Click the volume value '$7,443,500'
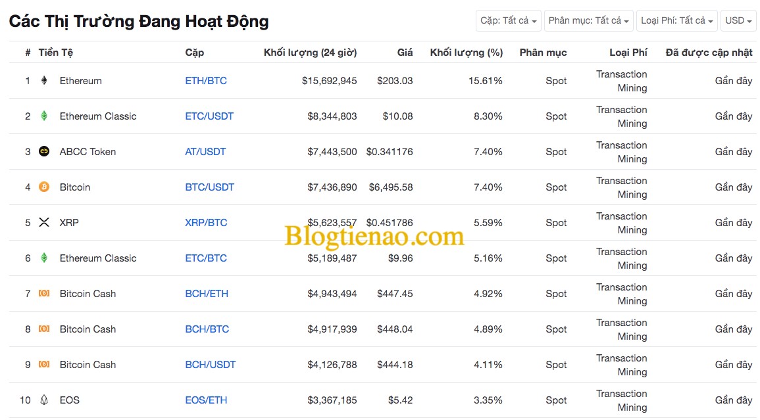The image size is (760, 420). (332, 152)
